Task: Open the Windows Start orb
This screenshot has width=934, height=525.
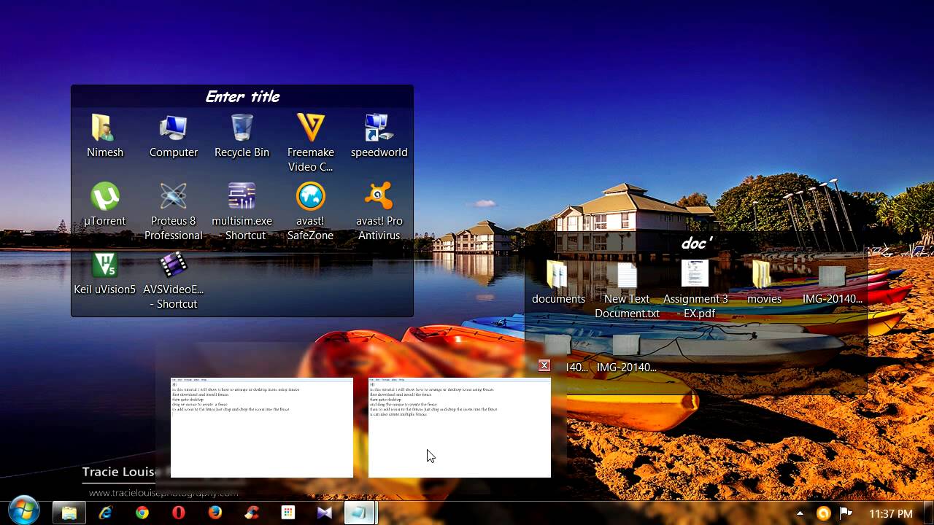Action: (23, 511)
